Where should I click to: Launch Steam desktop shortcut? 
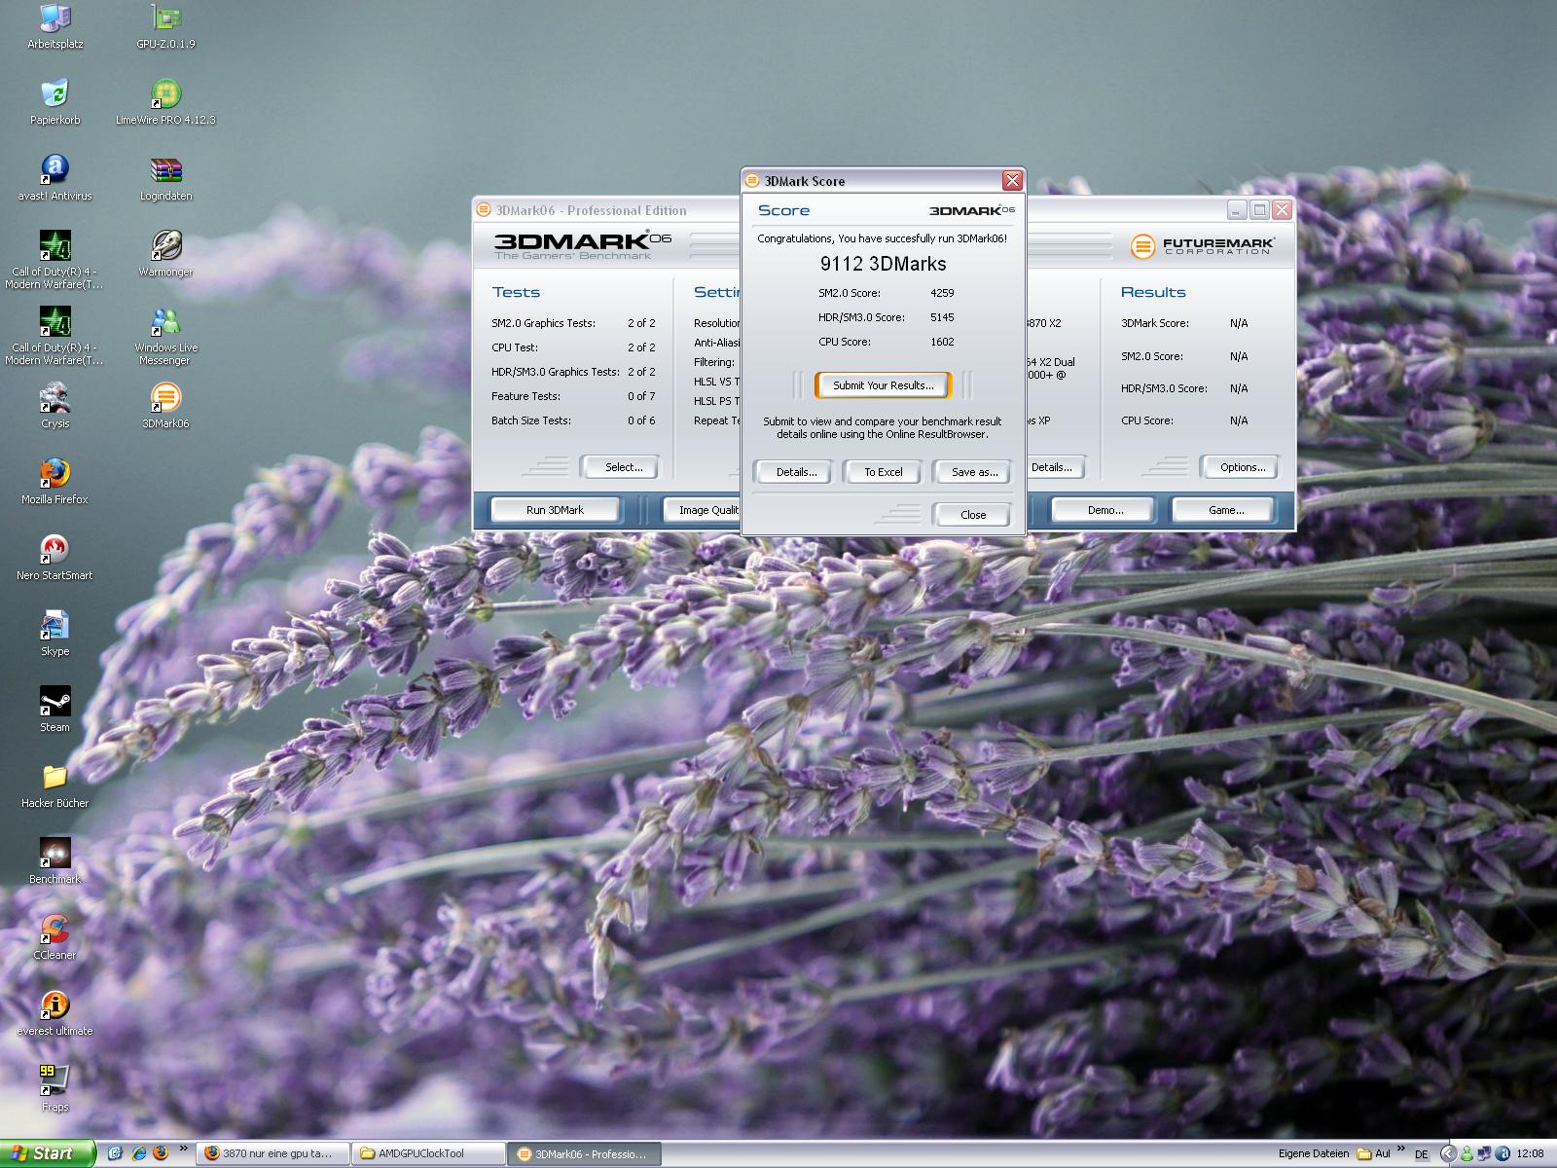point(54,710)
